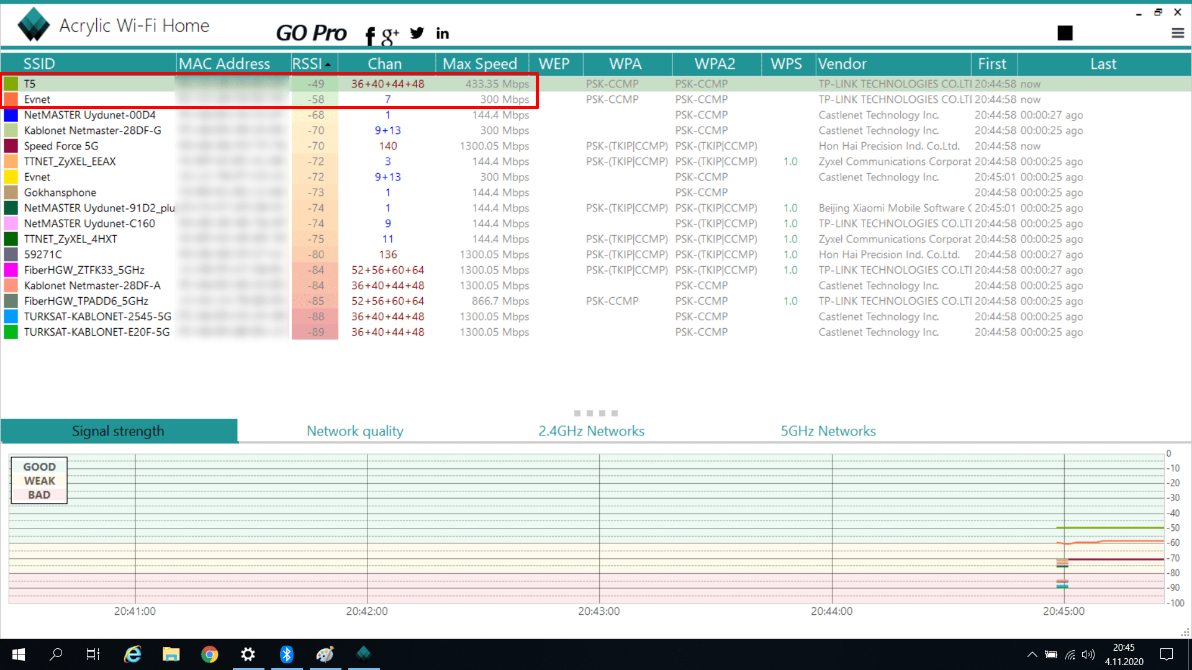This screenshot has width=1192, height=670.
Task: Open the 2.4GHz Networks tab
Action: tap(591, 431)
